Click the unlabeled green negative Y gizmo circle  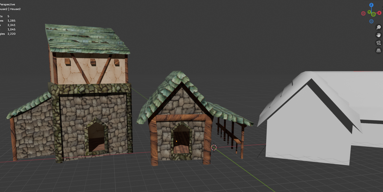[373, 14]
